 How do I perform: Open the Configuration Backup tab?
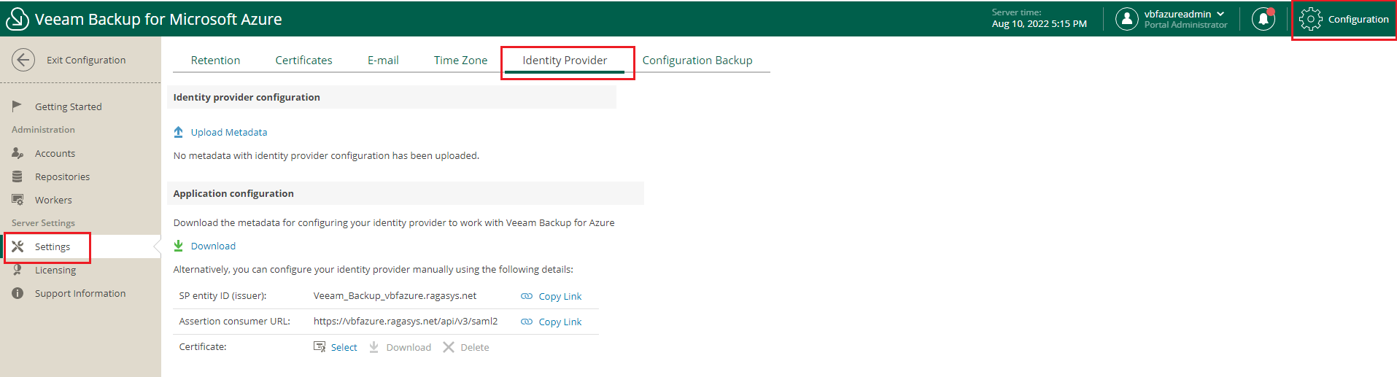pos(697,61)
